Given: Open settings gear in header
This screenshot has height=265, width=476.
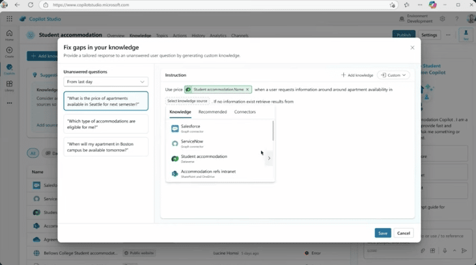Looking at the screenshot, I should (x=442, y=19).
